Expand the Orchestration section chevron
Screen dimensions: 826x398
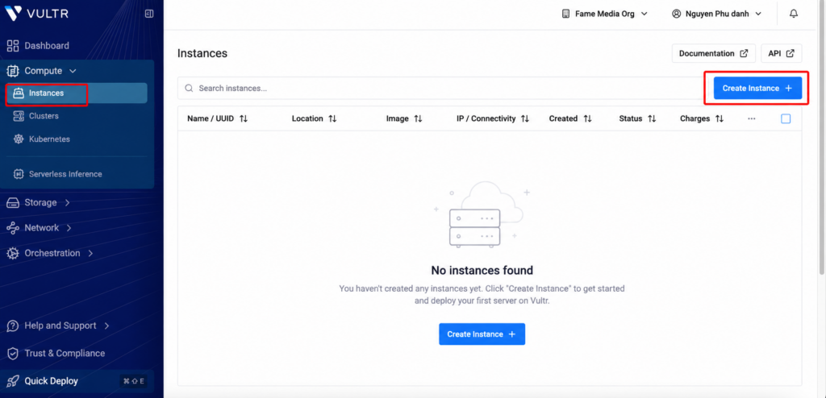[90, 253]
